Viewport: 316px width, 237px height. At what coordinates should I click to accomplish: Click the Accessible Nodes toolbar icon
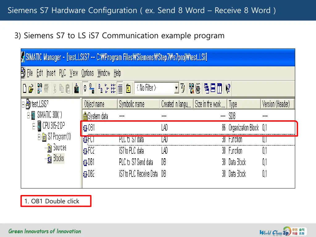39,89
